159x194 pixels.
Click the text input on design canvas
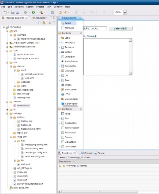[x=95, y=28]
